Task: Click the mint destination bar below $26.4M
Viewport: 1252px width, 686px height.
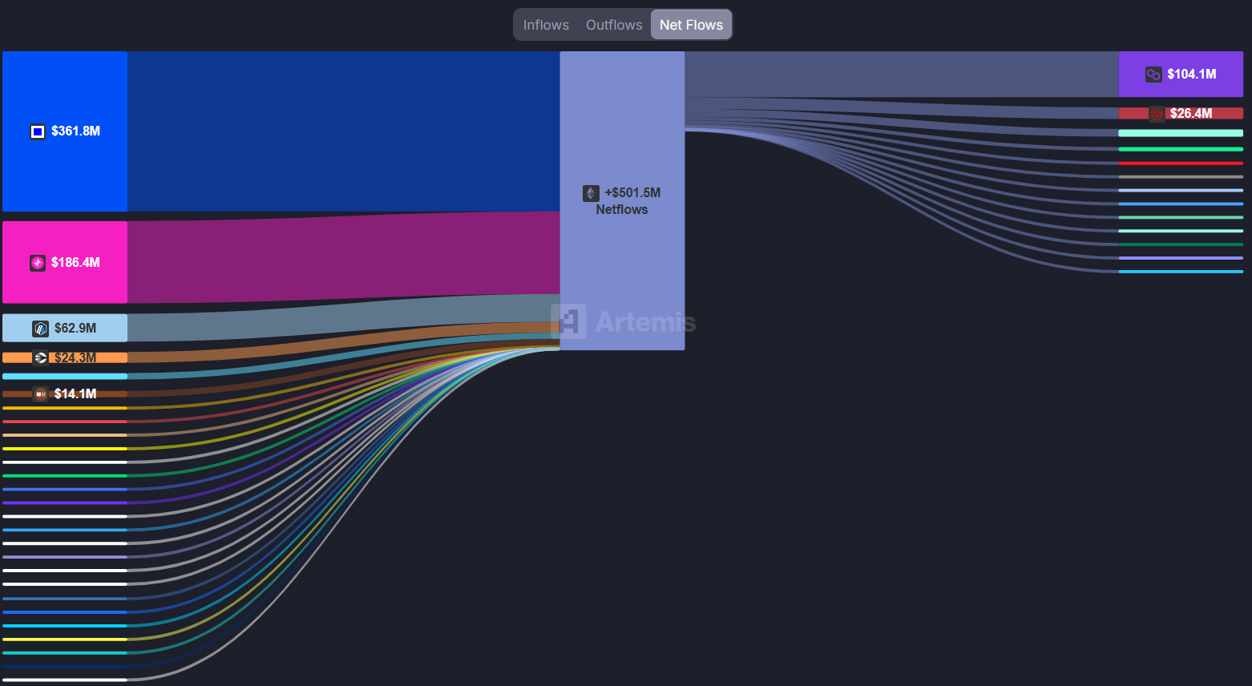Action: click(x=1181, y=133)
